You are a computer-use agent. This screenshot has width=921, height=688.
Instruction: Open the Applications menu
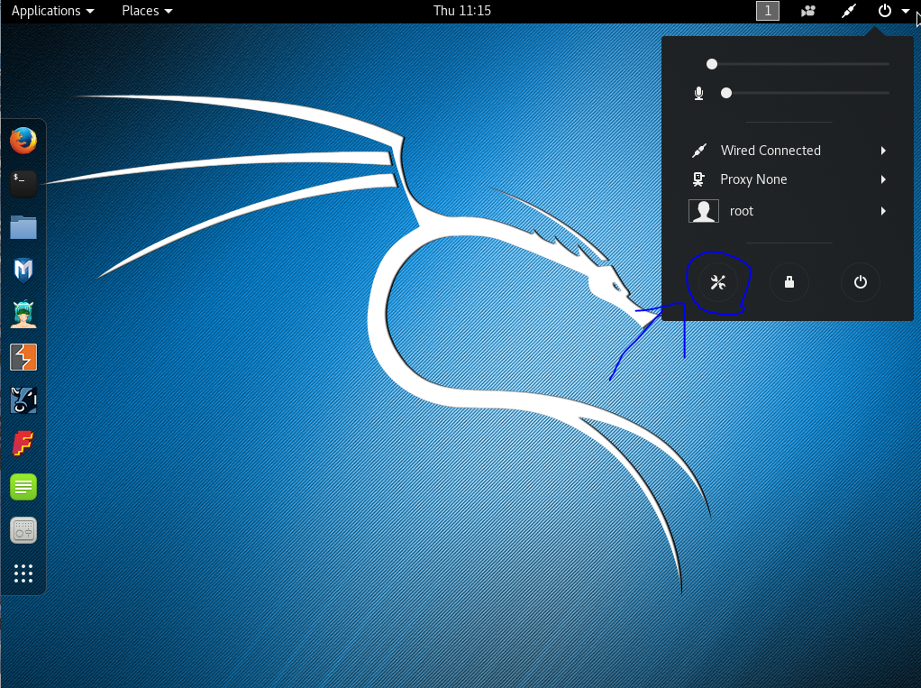[x=53, y=11]
